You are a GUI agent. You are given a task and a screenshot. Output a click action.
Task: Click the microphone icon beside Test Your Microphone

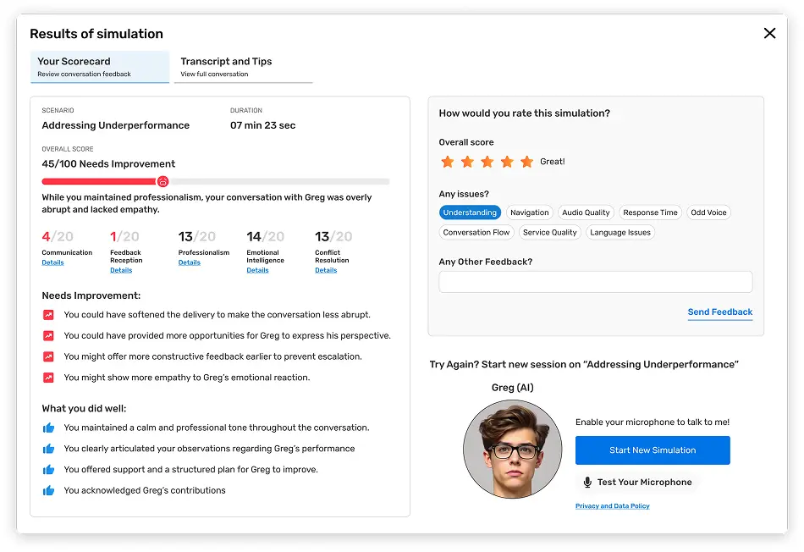point(587,483)
